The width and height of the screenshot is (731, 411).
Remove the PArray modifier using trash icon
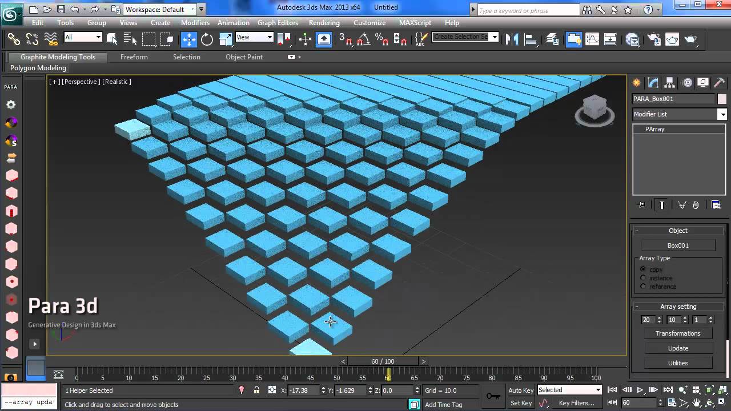pos(696,204)
